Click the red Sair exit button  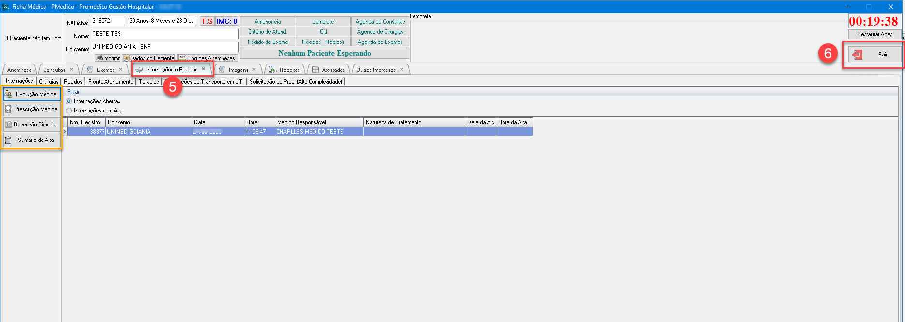(x=875, y=55)
